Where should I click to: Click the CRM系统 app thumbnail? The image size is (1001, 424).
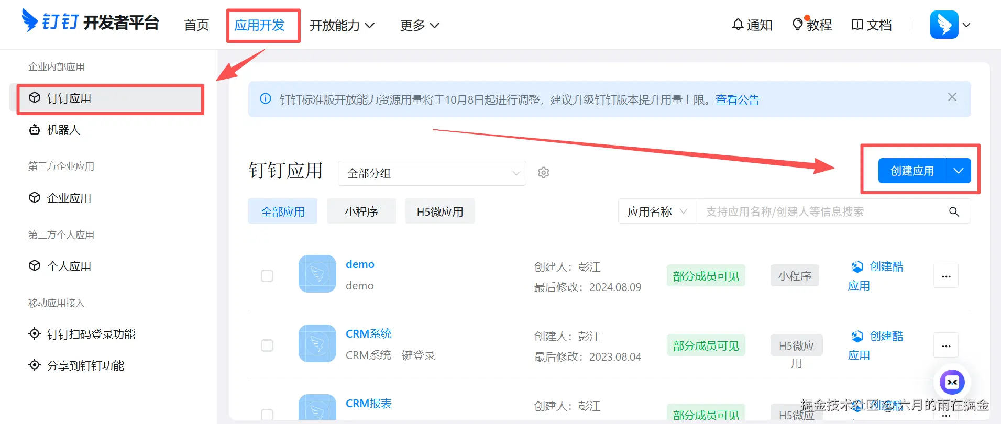click(317, 343)
